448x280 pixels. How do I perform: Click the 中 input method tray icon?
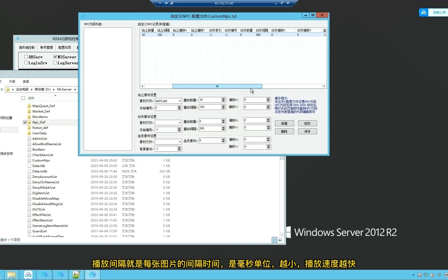439,275
